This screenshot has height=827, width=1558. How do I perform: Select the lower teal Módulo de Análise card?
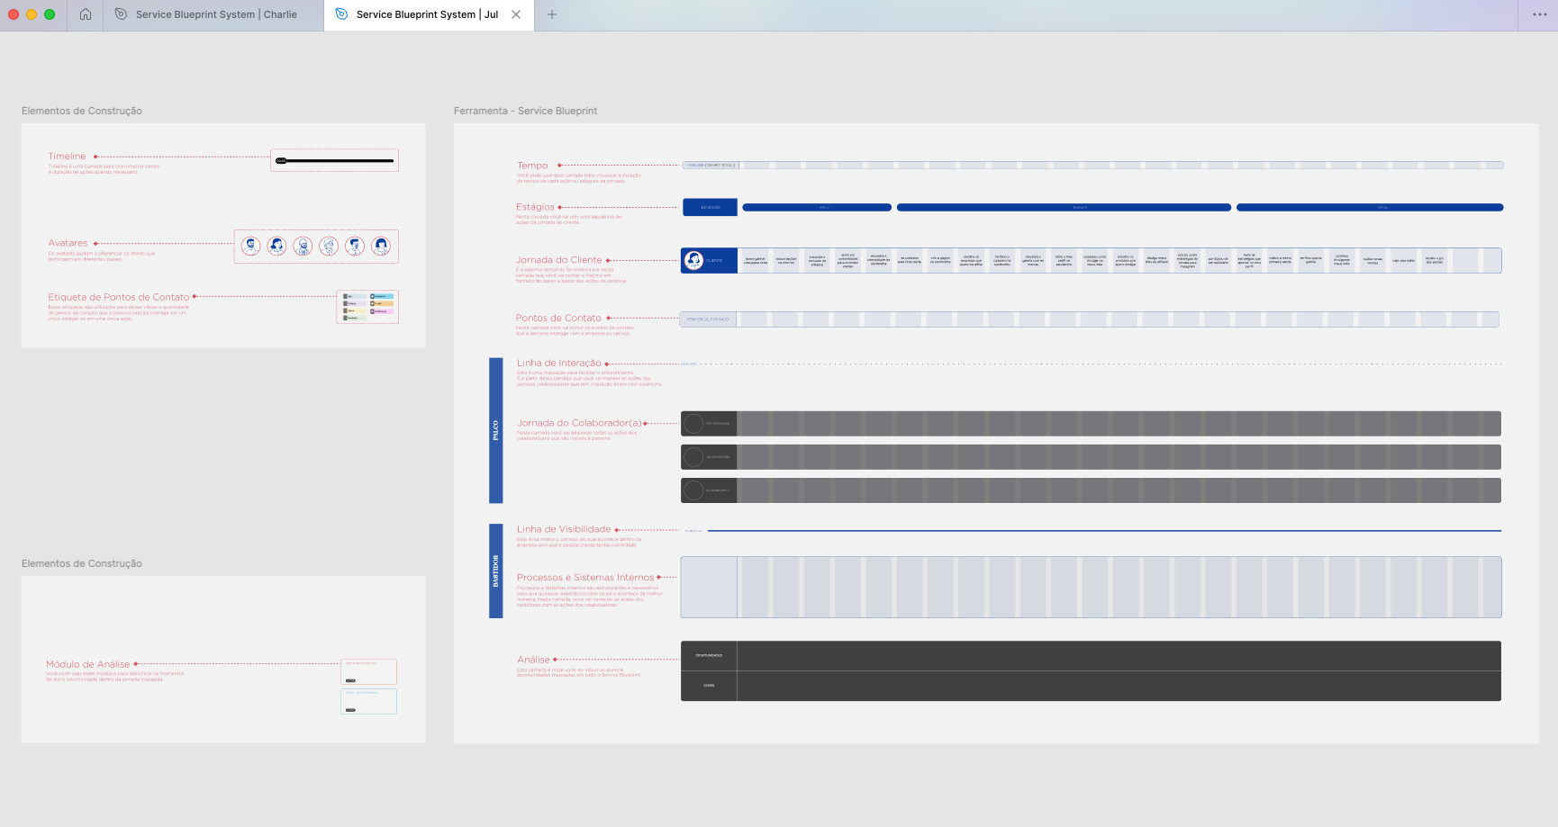pos(368,701)
